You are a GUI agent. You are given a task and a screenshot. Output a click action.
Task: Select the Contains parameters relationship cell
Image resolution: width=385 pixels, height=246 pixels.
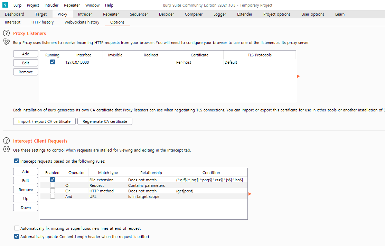[151, 185]
